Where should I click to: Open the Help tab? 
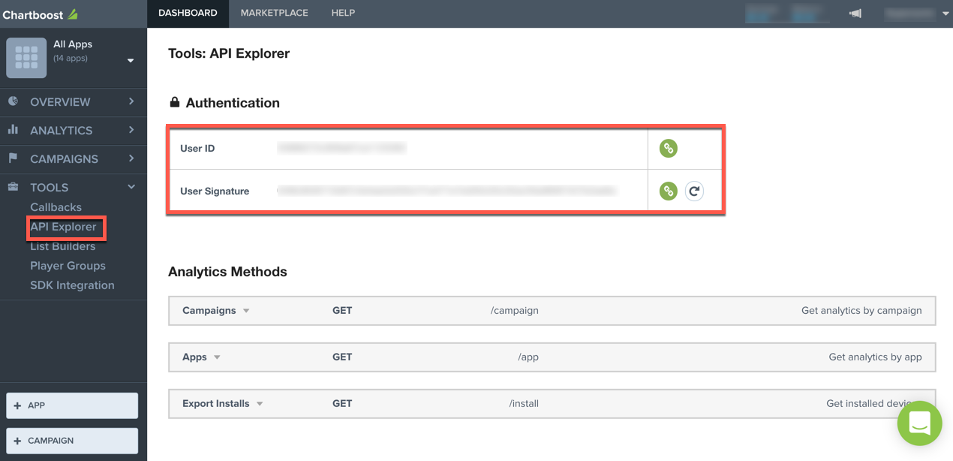(343, 13)
